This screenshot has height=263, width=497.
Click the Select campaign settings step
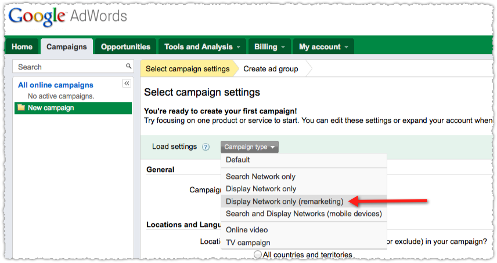point(188,68)
